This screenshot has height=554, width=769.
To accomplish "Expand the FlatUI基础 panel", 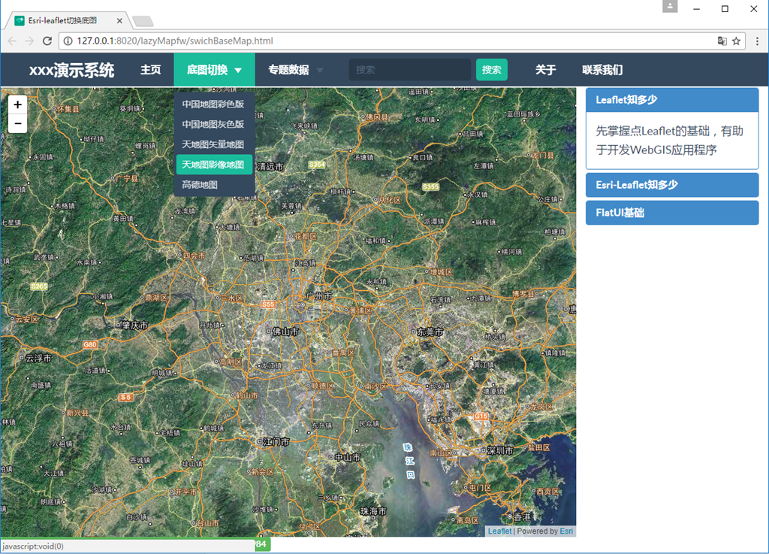I will tap(672, 213).
